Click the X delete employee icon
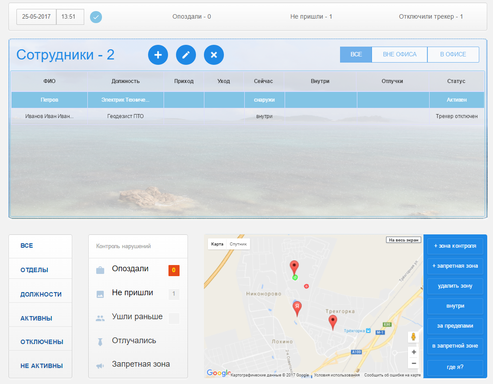 [214, 55]
